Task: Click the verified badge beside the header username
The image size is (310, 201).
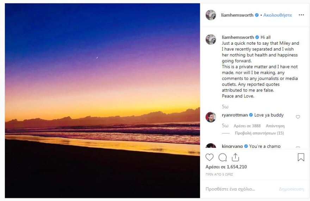Action: (257, 15)
